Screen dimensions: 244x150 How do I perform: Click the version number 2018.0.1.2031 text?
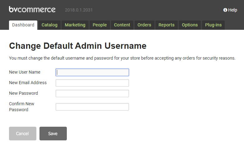coord(79,10)
